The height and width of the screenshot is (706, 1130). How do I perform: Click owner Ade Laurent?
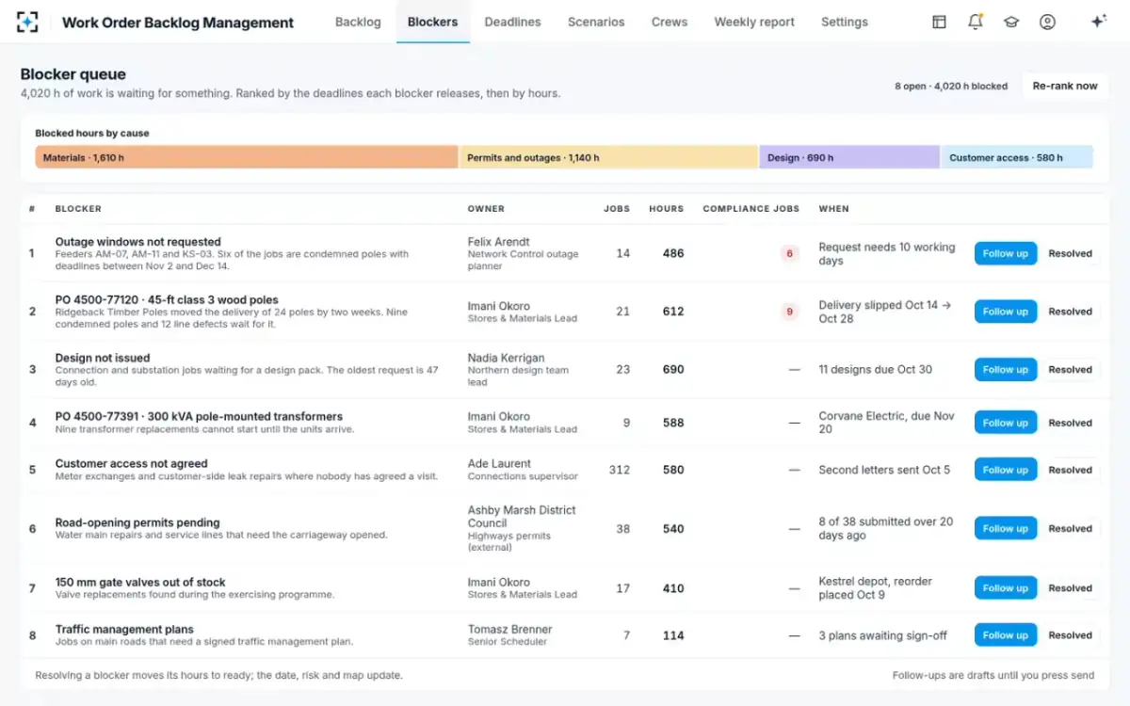click(x=499, y=463)
